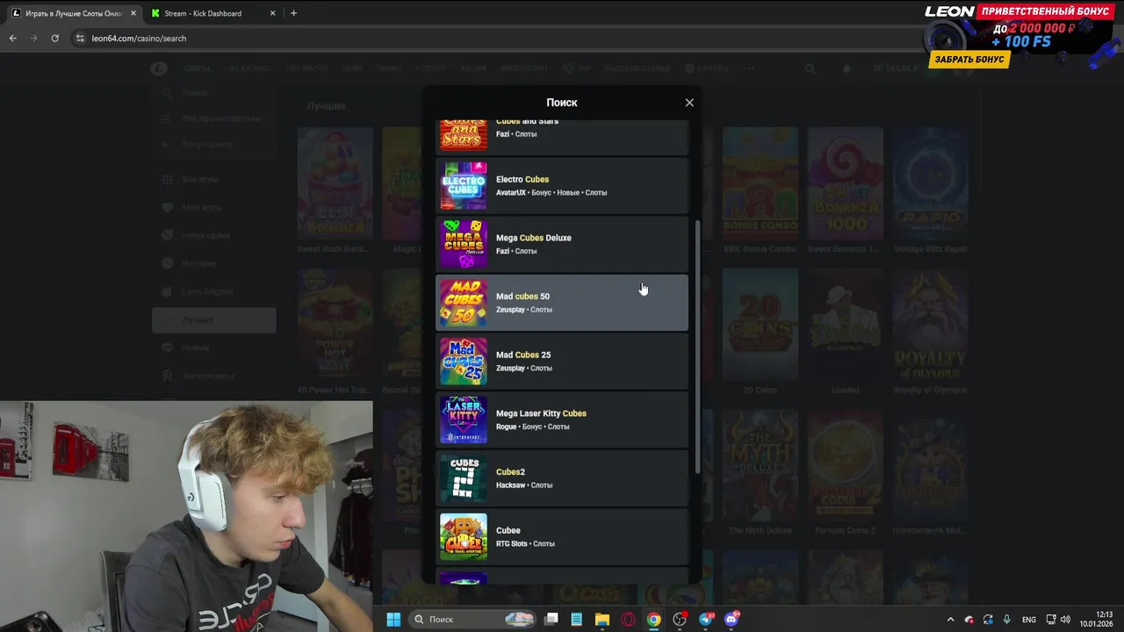View site information icon in address bar
Viewport: 1124px width, 632px height.
point(80,39)
